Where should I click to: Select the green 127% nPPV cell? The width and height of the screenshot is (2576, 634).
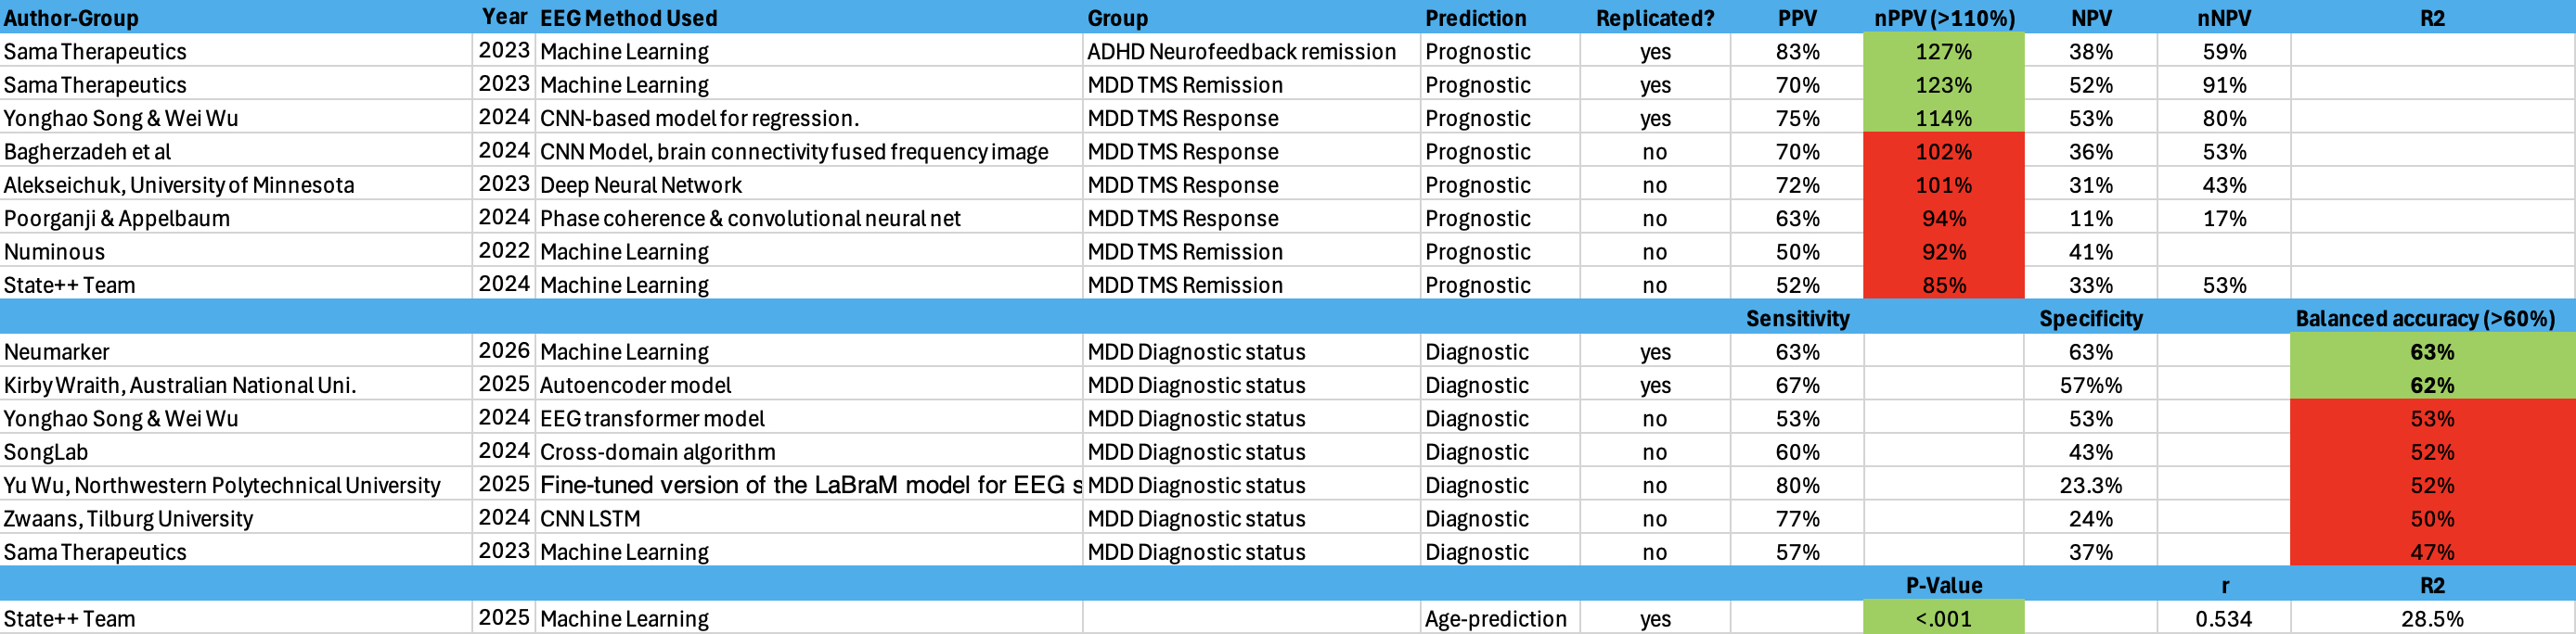pyautogui.click(x=1943, y=52)
